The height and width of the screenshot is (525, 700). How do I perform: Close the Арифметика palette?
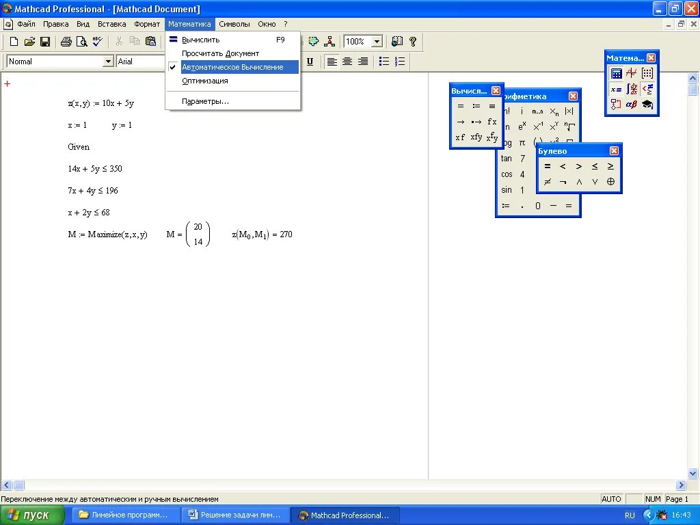point(574,96)
